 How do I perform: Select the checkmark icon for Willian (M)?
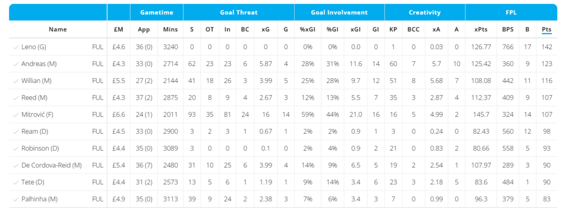pos(16,81)
